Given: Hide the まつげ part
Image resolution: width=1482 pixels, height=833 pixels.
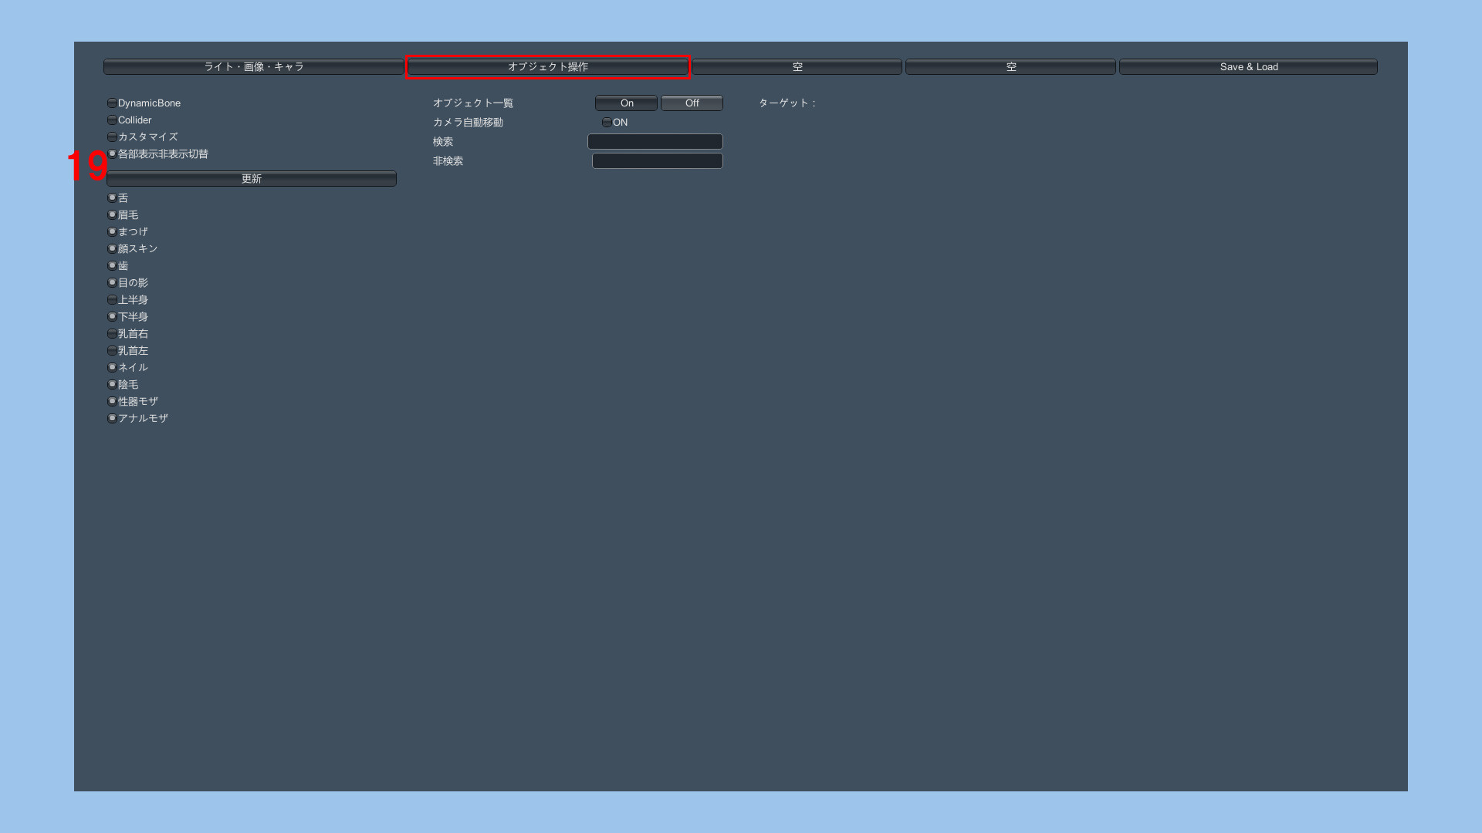Looking at the screenshot, I should (113, 231).
